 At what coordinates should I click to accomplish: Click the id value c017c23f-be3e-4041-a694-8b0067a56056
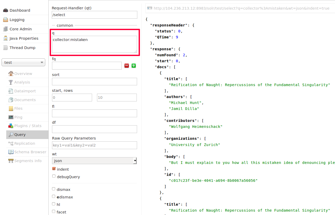click(213, 181)
